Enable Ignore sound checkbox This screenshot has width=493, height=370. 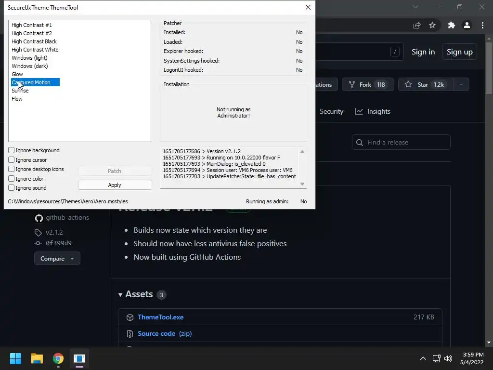point(12,188)
